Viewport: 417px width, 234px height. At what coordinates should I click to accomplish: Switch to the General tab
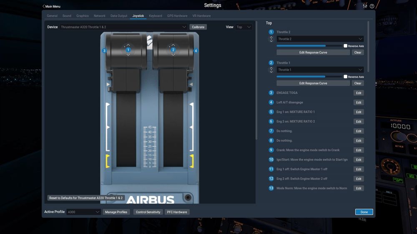coord(52,16)
